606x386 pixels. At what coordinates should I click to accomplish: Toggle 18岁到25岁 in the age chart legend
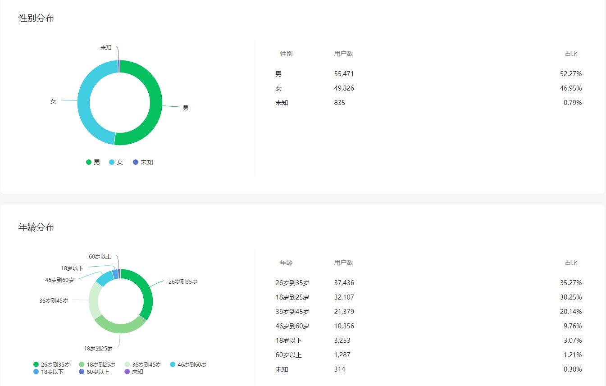(x=97, y=364)
